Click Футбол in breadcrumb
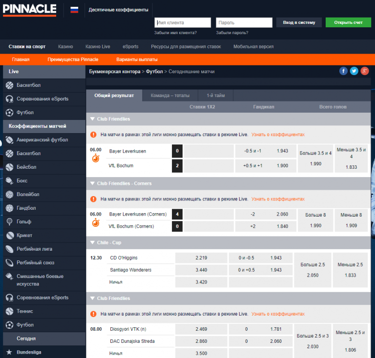The width and height of the screenshot is (375, 358). [x=154, y=71]
